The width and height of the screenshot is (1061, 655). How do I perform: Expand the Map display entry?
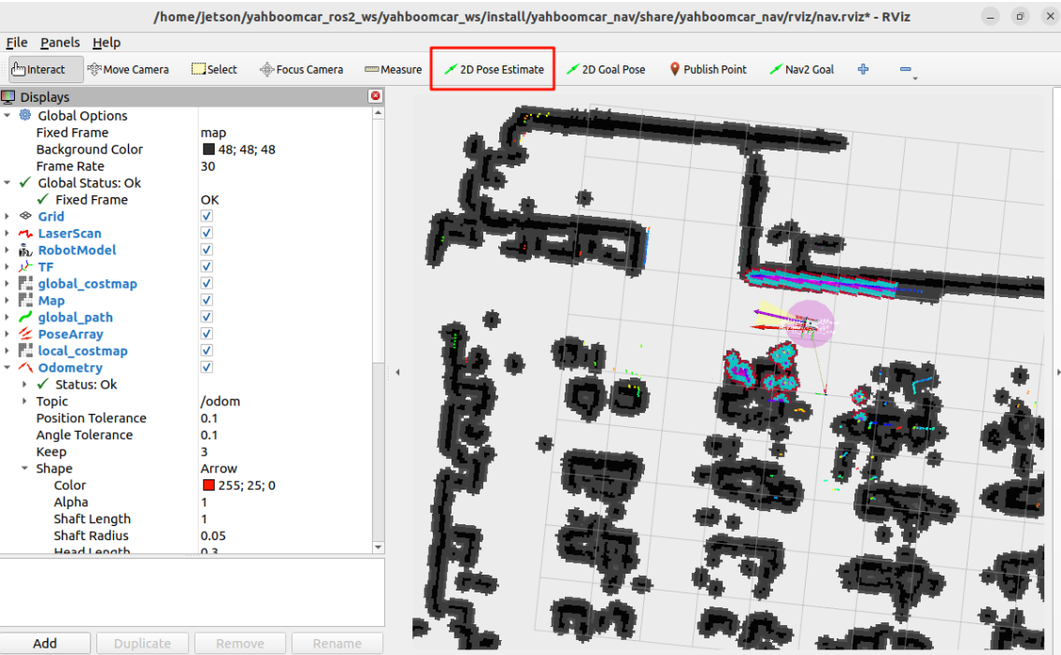[x=7, y=301]
